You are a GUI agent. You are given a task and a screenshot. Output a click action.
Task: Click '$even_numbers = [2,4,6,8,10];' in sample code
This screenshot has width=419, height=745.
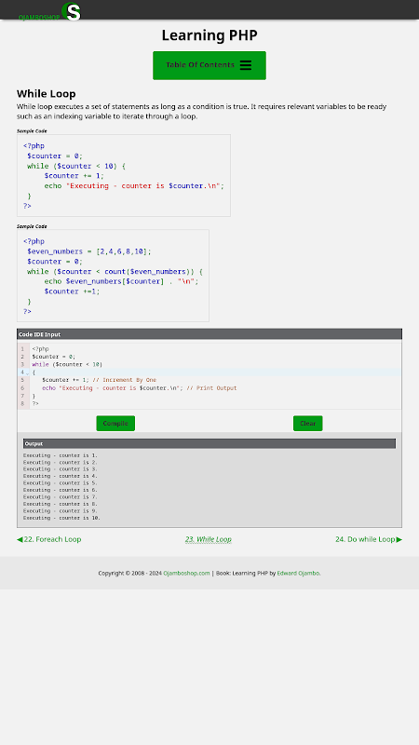pos(89,251)
